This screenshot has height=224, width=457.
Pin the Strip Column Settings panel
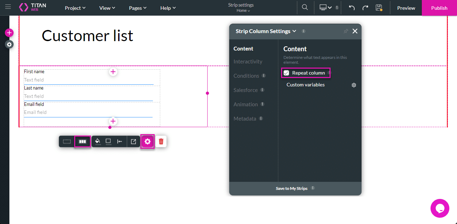tap(346, 31)
